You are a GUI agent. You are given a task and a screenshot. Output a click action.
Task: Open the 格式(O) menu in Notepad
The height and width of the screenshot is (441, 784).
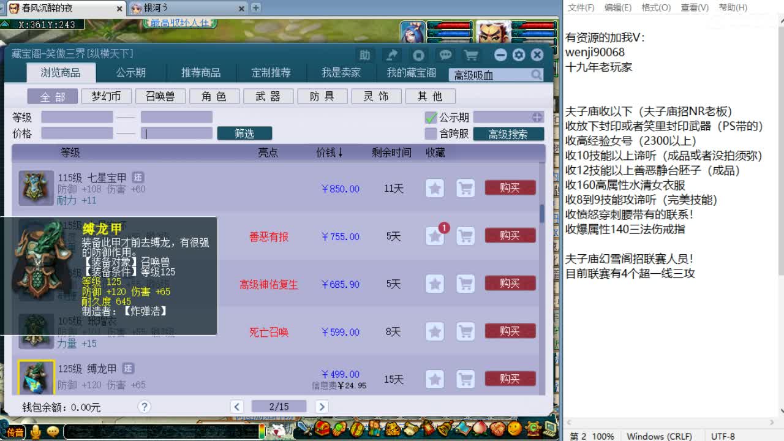tap(656, 7)
